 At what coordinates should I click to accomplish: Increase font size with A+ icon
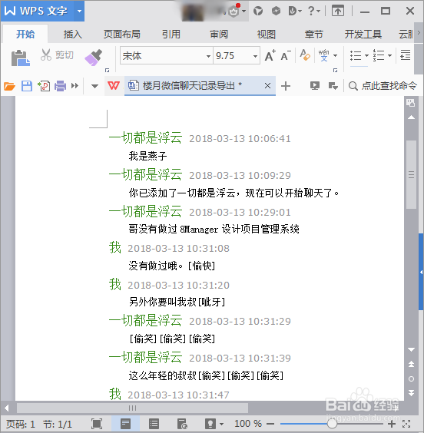point(270,55)
